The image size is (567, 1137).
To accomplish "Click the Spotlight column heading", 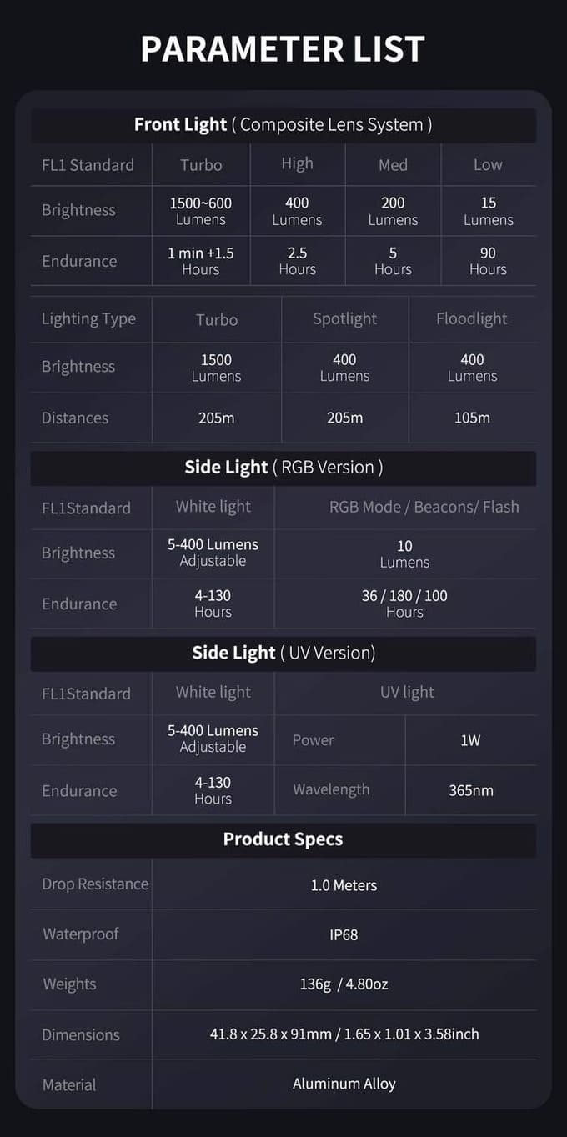I will pos(344,318).
